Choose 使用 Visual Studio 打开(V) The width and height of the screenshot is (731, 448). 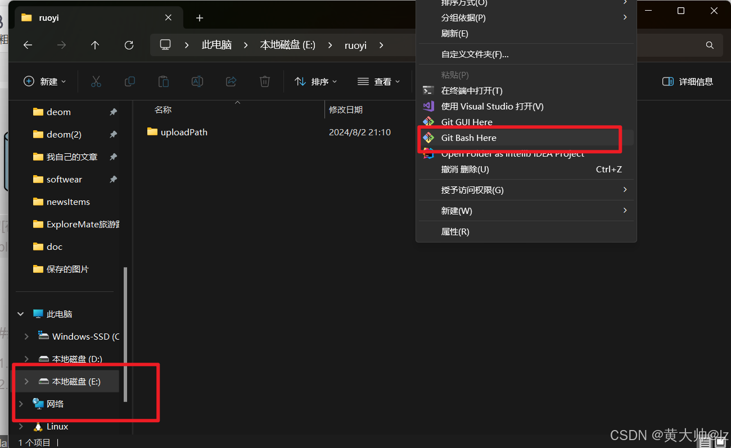point(526,106)
